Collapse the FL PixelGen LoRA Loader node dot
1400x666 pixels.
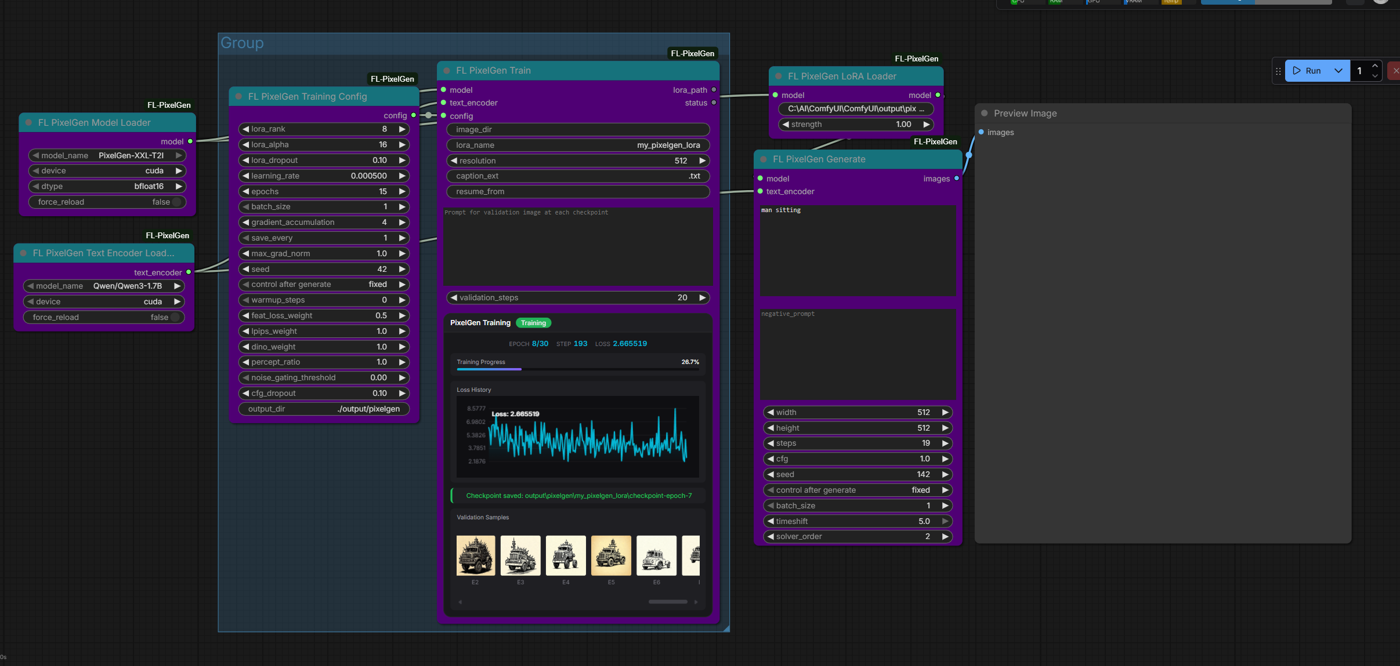779,77
